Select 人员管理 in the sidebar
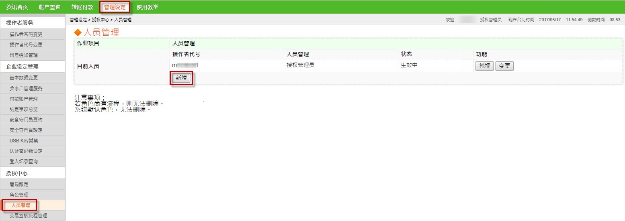 pos(21,205)
